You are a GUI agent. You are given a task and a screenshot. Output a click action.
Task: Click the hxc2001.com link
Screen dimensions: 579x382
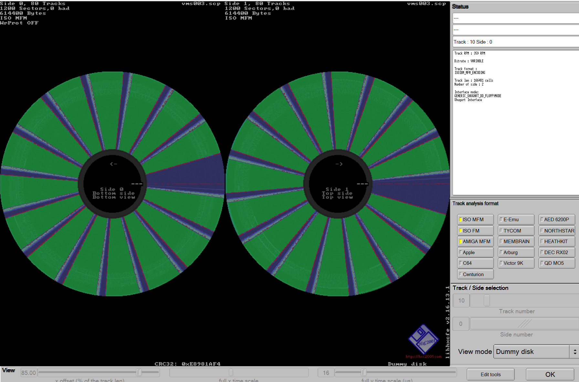click(423, 356)
